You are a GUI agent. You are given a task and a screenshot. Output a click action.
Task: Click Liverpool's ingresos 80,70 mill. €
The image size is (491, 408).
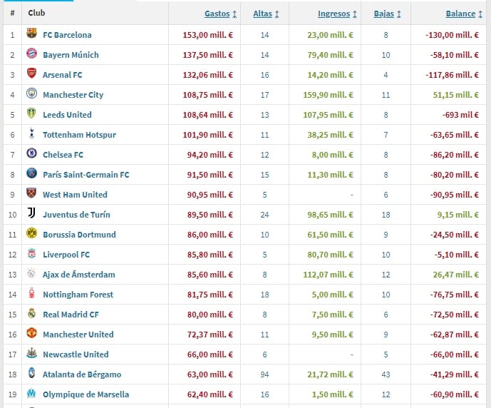tap(331, 255)
